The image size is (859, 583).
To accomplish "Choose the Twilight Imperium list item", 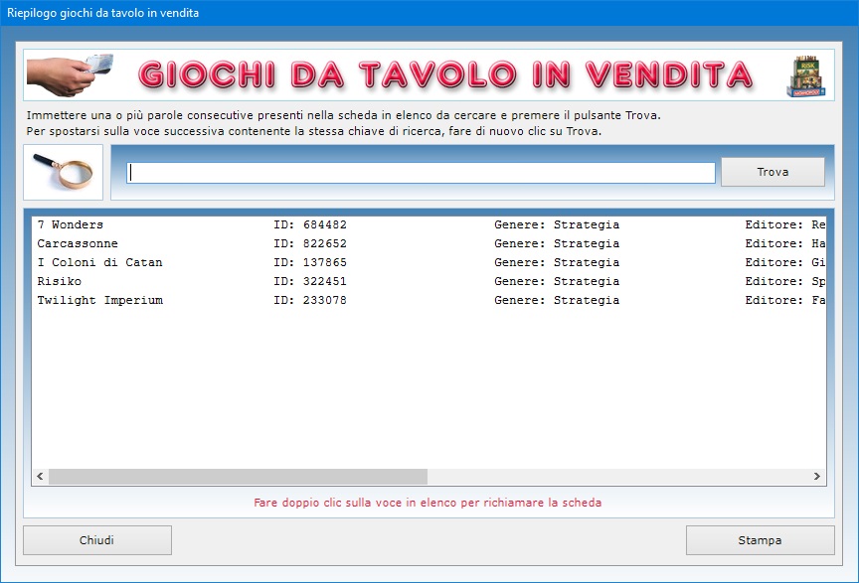I will click(99, 301).
